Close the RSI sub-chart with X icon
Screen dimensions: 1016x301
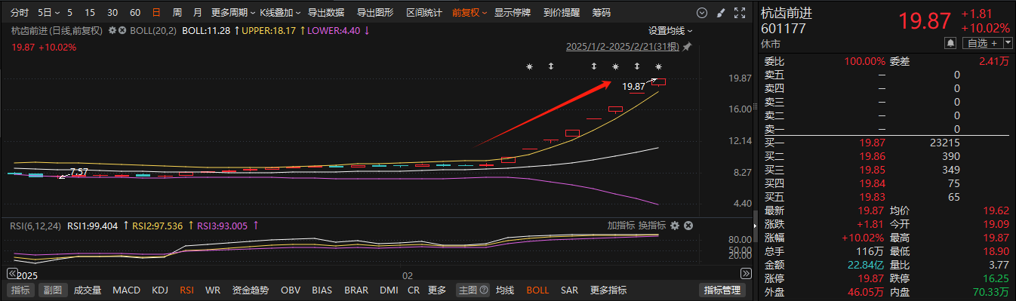coord(688,226)
